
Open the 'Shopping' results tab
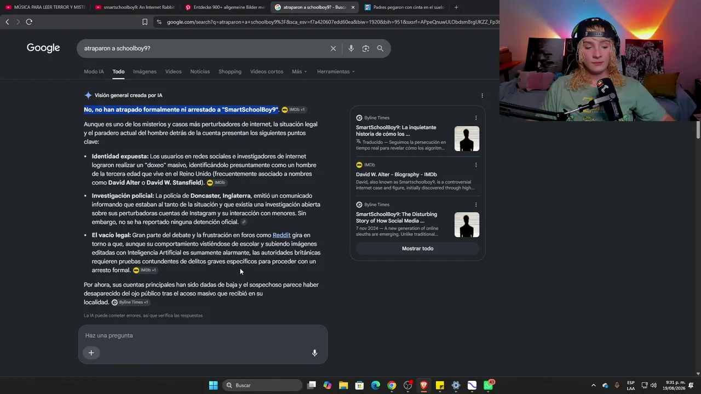tap(230, 72)
